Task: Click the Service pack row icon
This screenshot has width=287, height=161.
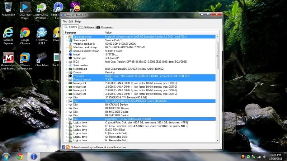Action: click(70, 40)
